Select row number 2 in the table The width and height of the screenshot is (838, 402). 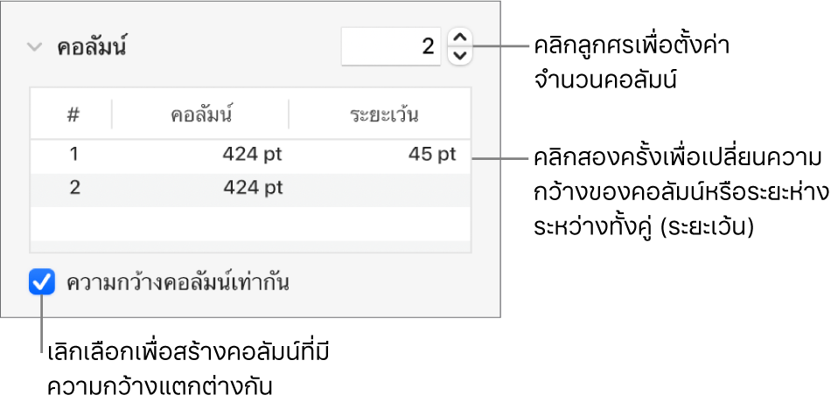click(73, 187)
